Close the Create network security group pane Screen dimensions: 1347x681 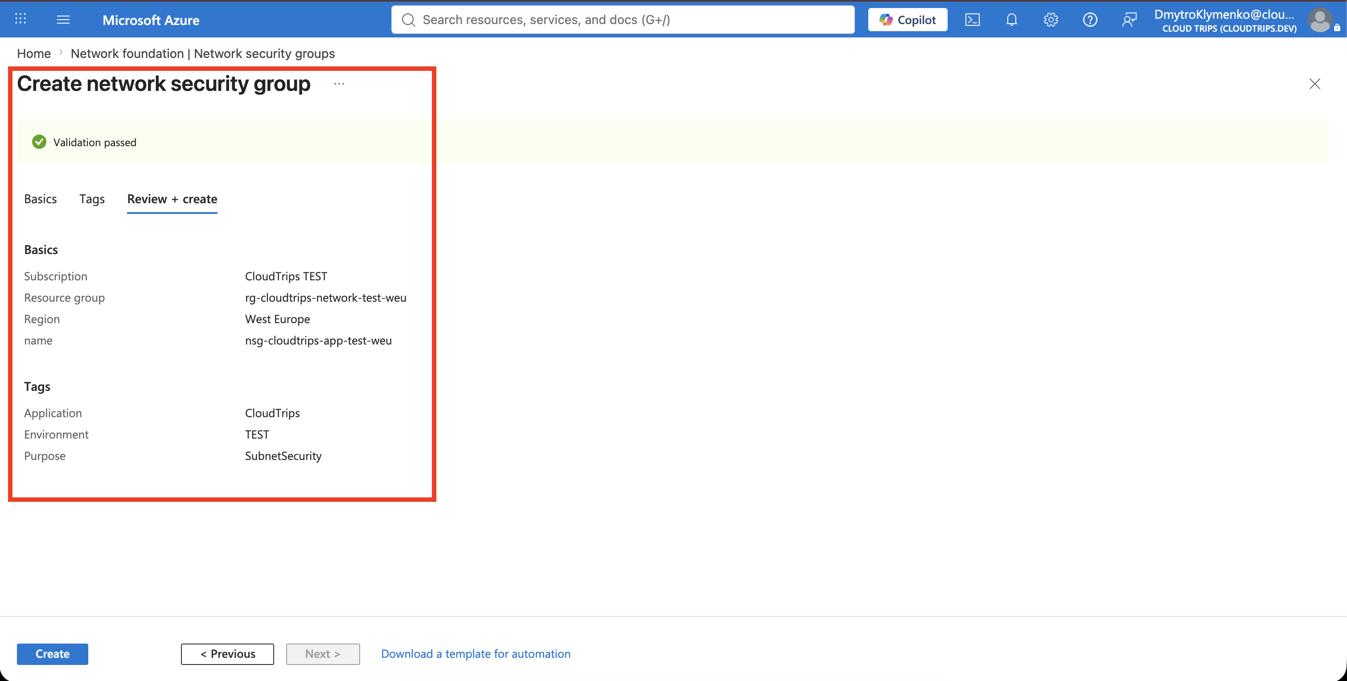pos(1314,84)
